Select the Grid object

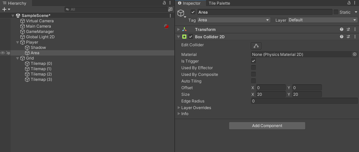point(30,58)
